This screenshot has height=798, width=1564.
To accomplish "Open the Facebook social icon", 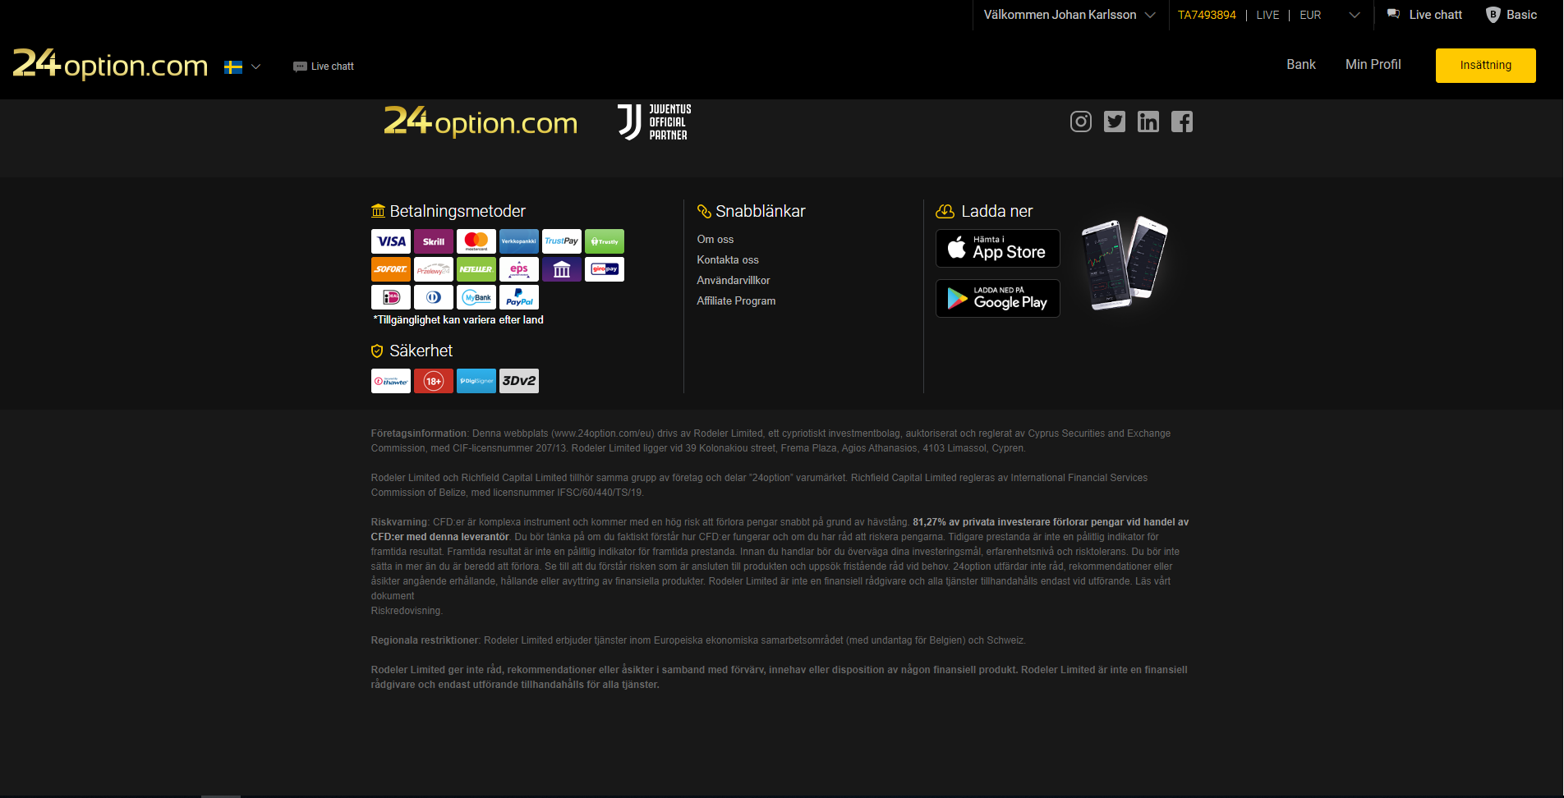I will (1182, 122).
